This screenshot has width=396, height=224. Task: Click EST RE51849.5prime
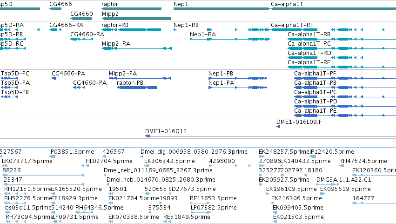(187, 217)
